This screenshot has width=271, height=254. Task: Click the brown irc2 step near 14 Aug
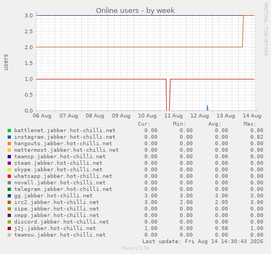click(243, 31)
